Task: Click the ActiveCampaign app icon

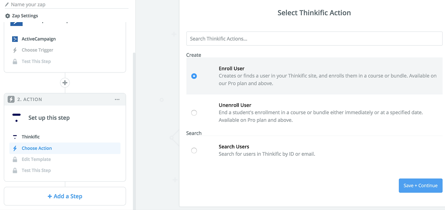Action: (x=15, y=39)
